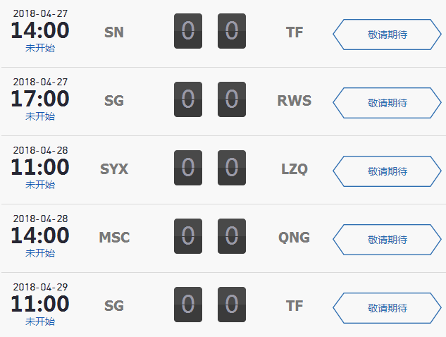Click SG in the 04-27 17:00 match
The image size is (446, 337).
coord(113,101)
